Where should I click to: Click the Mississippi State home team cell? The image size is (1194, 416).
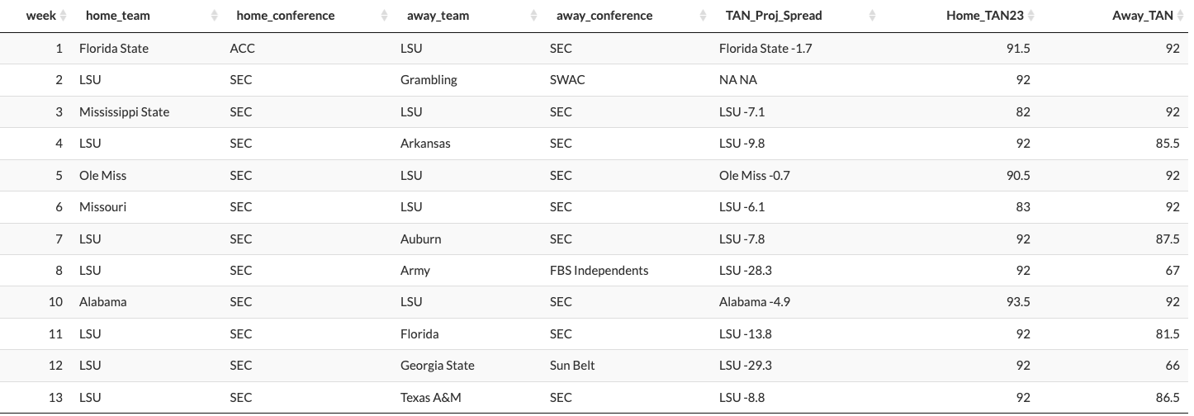(124, 112)
